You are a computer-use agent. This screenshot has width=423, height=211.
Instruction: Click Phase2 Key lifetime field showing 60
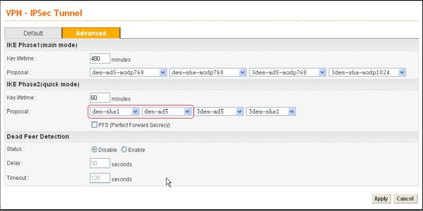pyautogui.click(x=100, y=98)
